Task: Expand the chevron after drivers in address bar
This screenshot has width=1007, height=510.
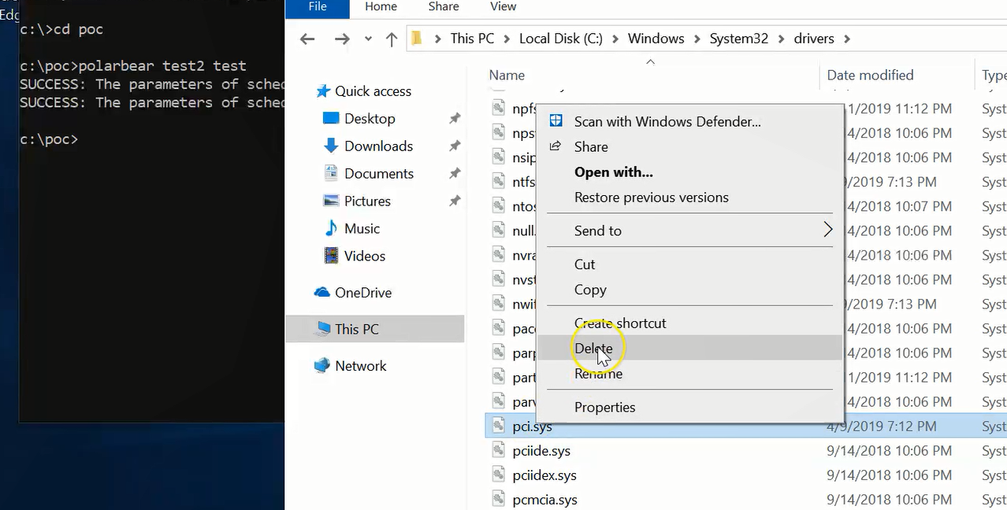Action: 847,39
